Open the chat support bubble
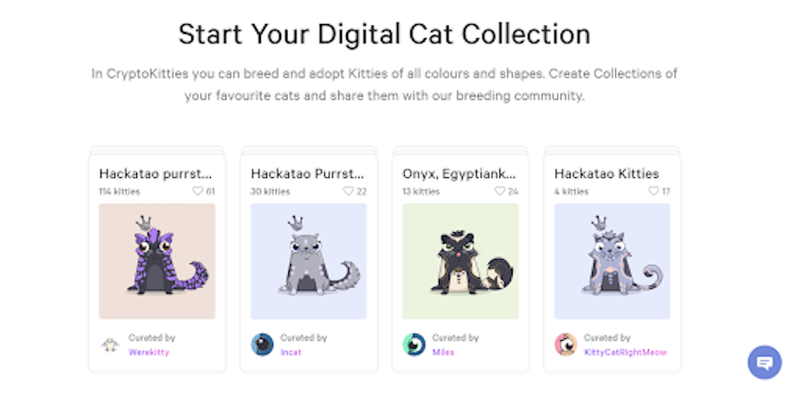Viewport: 801px width, 396px height. (x=765, y=362)
